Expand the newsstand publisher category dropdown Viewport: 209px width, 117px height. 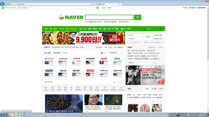116,53
